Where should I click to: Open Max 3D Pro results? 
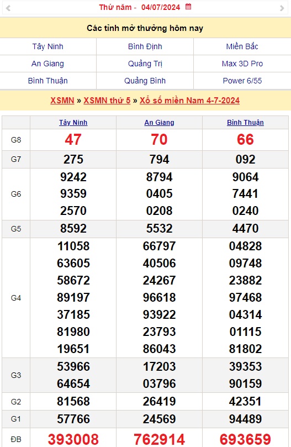pos(242,64)
